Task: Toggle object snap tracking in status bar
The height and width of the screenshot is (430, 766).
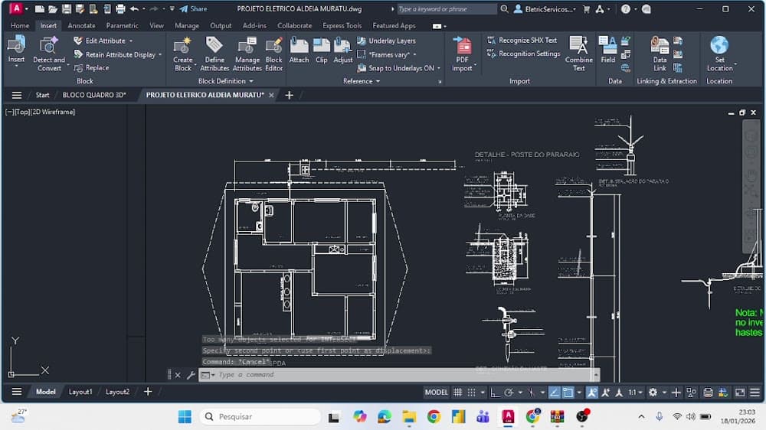Action: point(554,392)
